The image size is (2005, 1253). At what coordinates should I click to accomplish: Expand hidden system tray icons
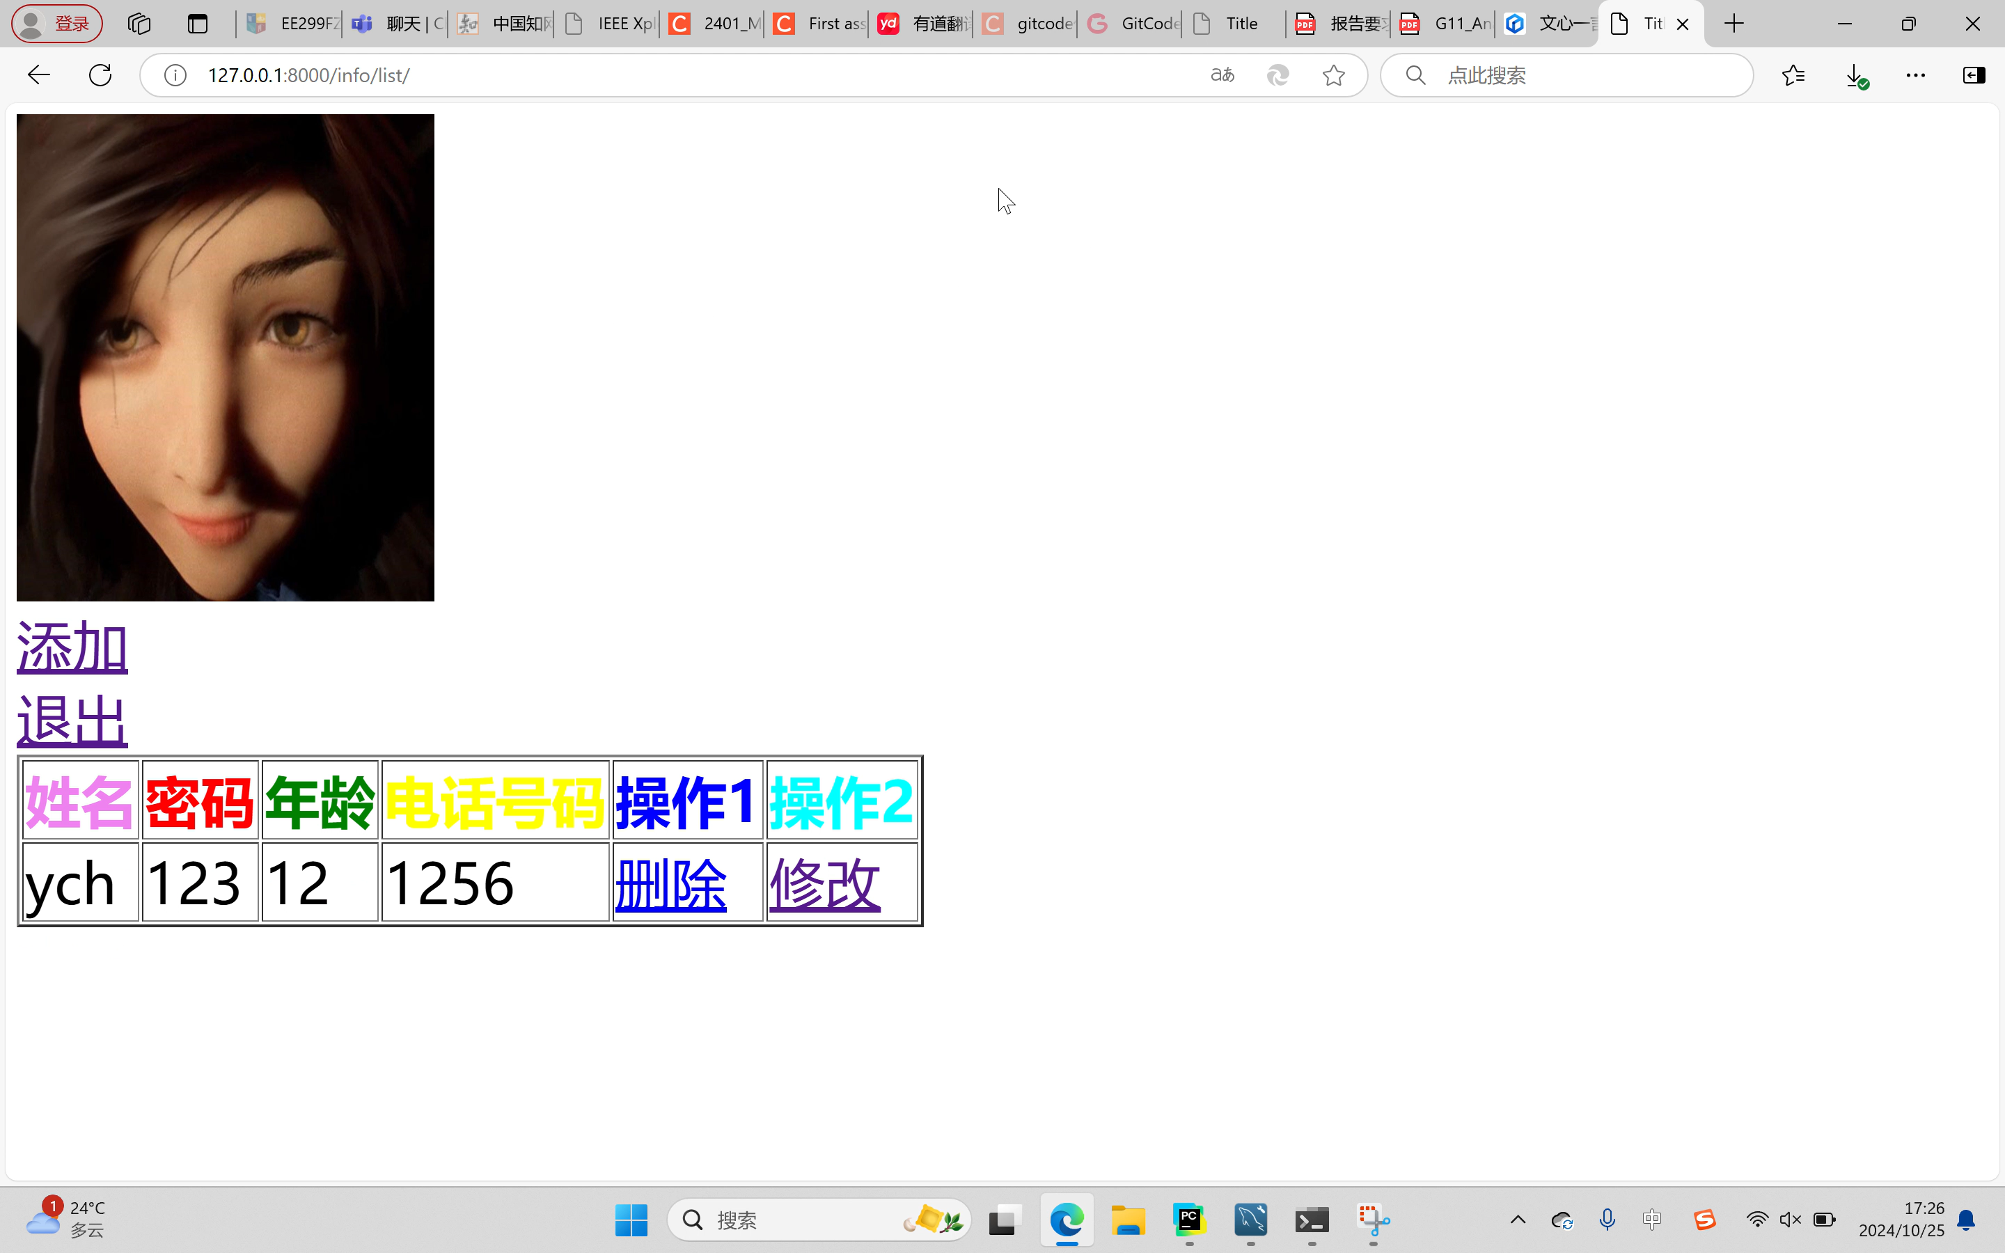[1518, 1219]
